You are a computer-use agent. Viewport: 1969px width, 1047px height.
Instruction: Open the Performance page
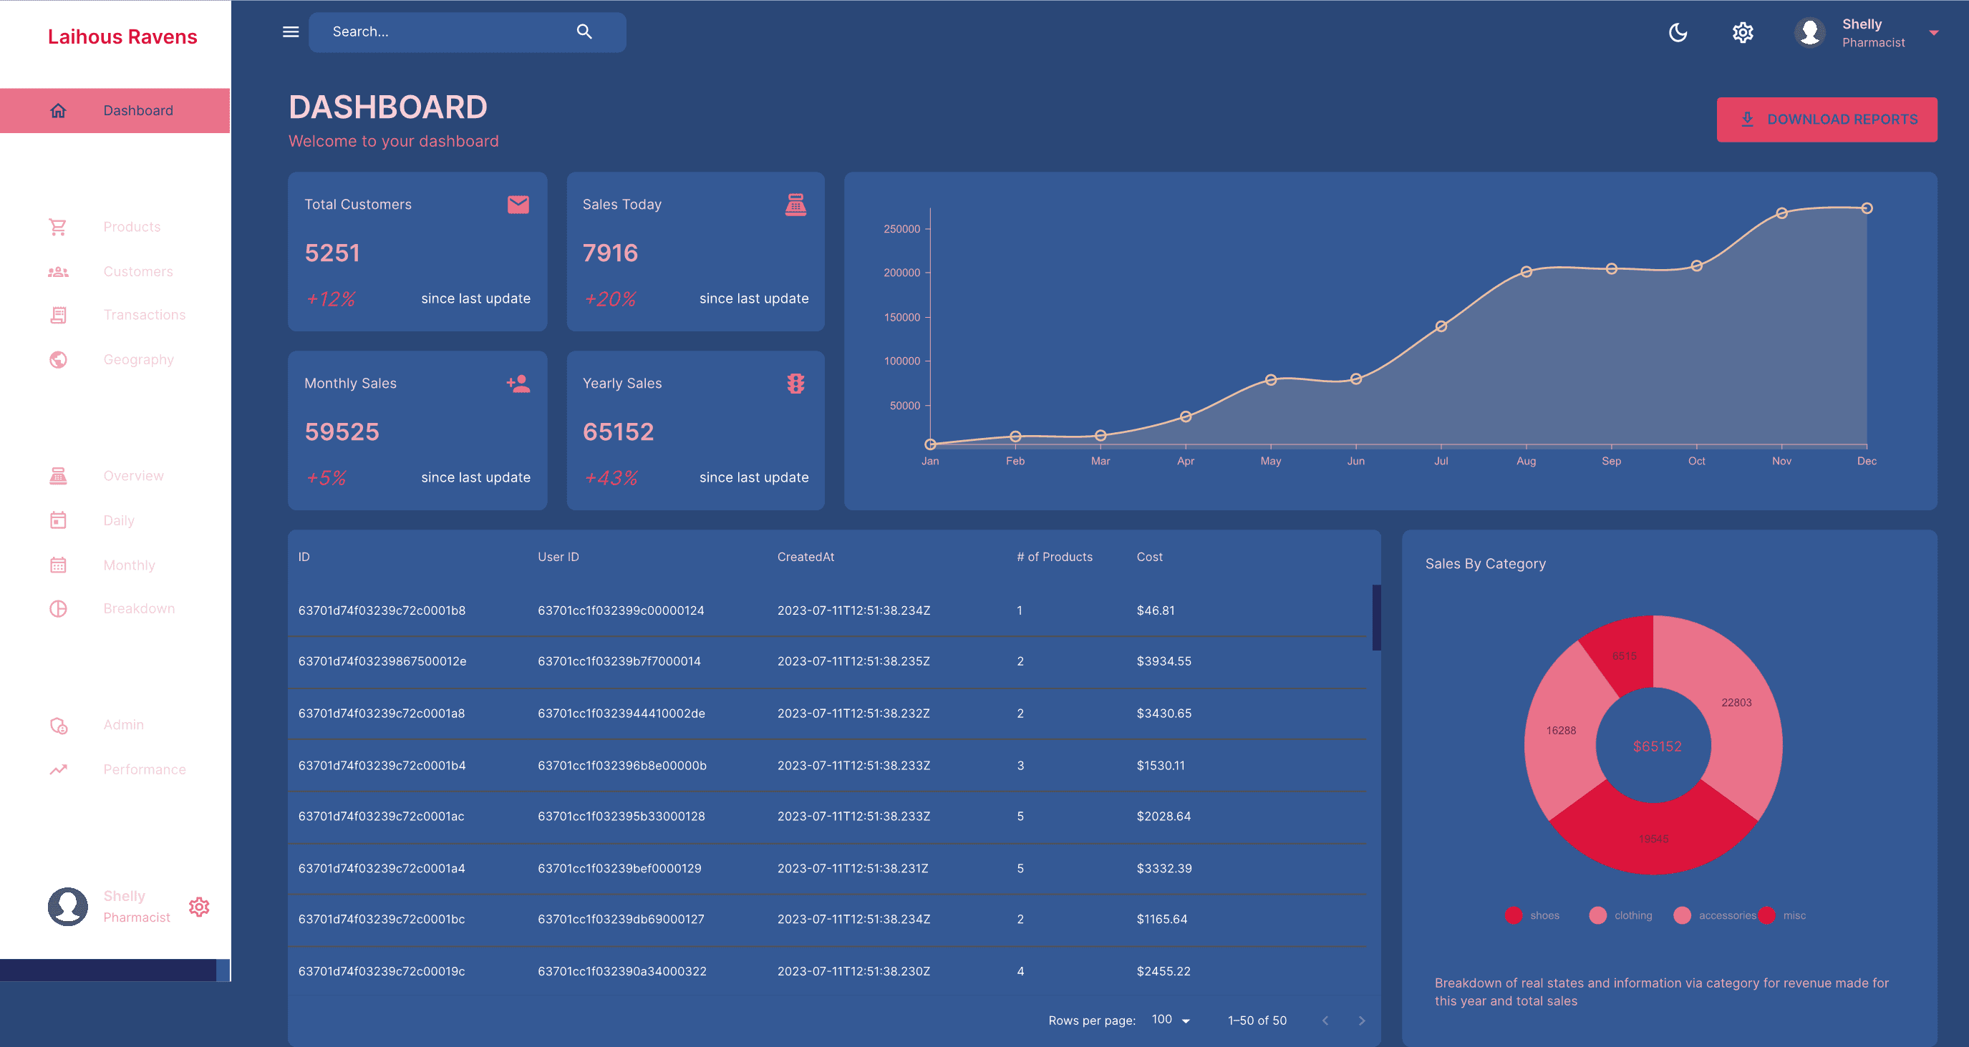point(115,769)
